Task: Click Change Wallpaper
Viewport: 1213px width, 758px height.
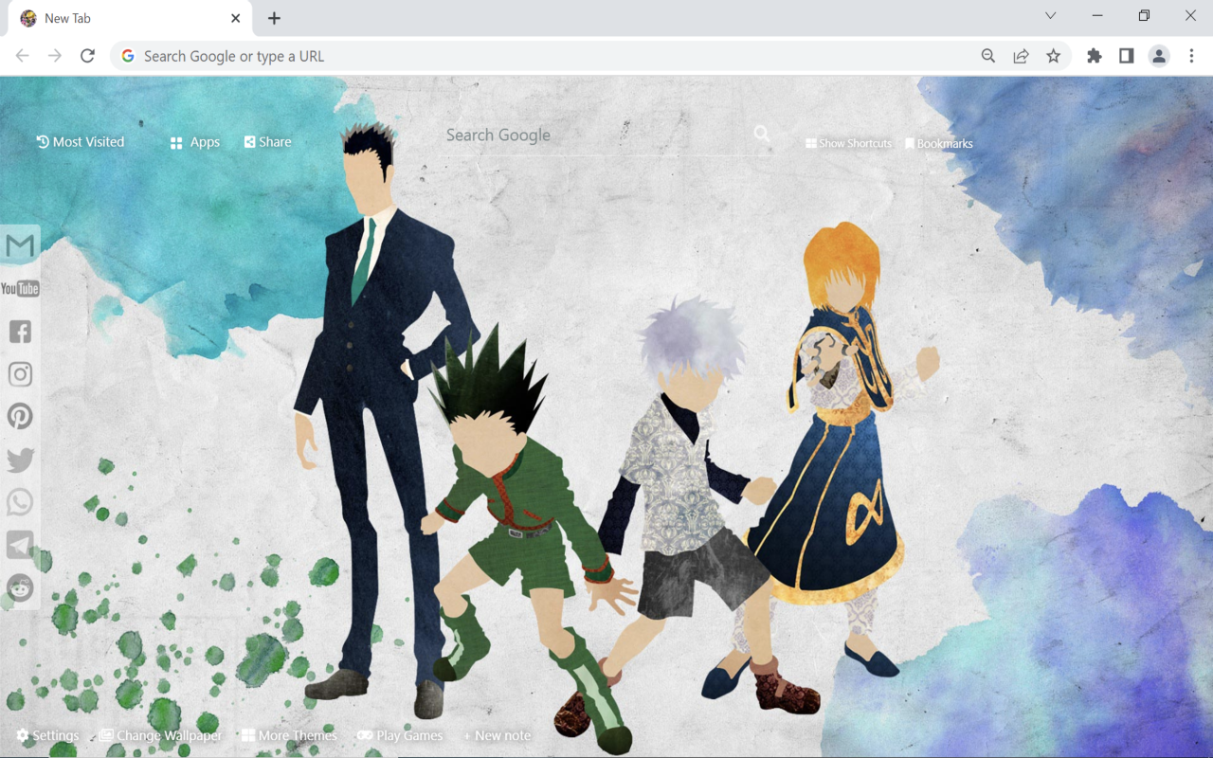Action: tap(160, 735)
